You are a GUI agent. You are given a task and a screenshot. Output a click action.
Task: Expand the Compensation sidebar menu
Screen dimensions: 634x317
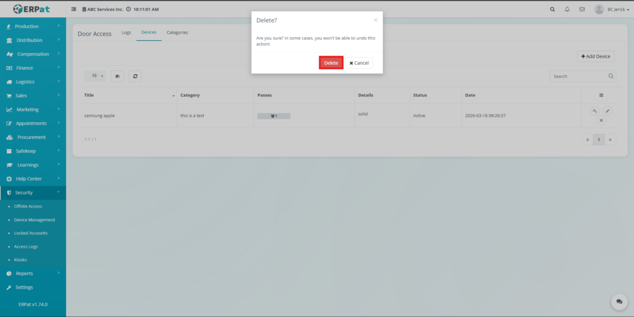tap(33, 54)
